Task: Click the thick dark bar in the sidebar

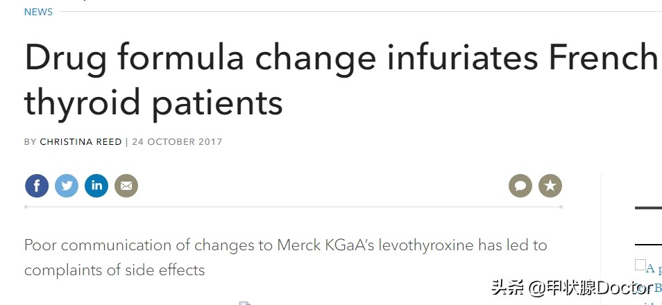Action: tap(649, 207)
